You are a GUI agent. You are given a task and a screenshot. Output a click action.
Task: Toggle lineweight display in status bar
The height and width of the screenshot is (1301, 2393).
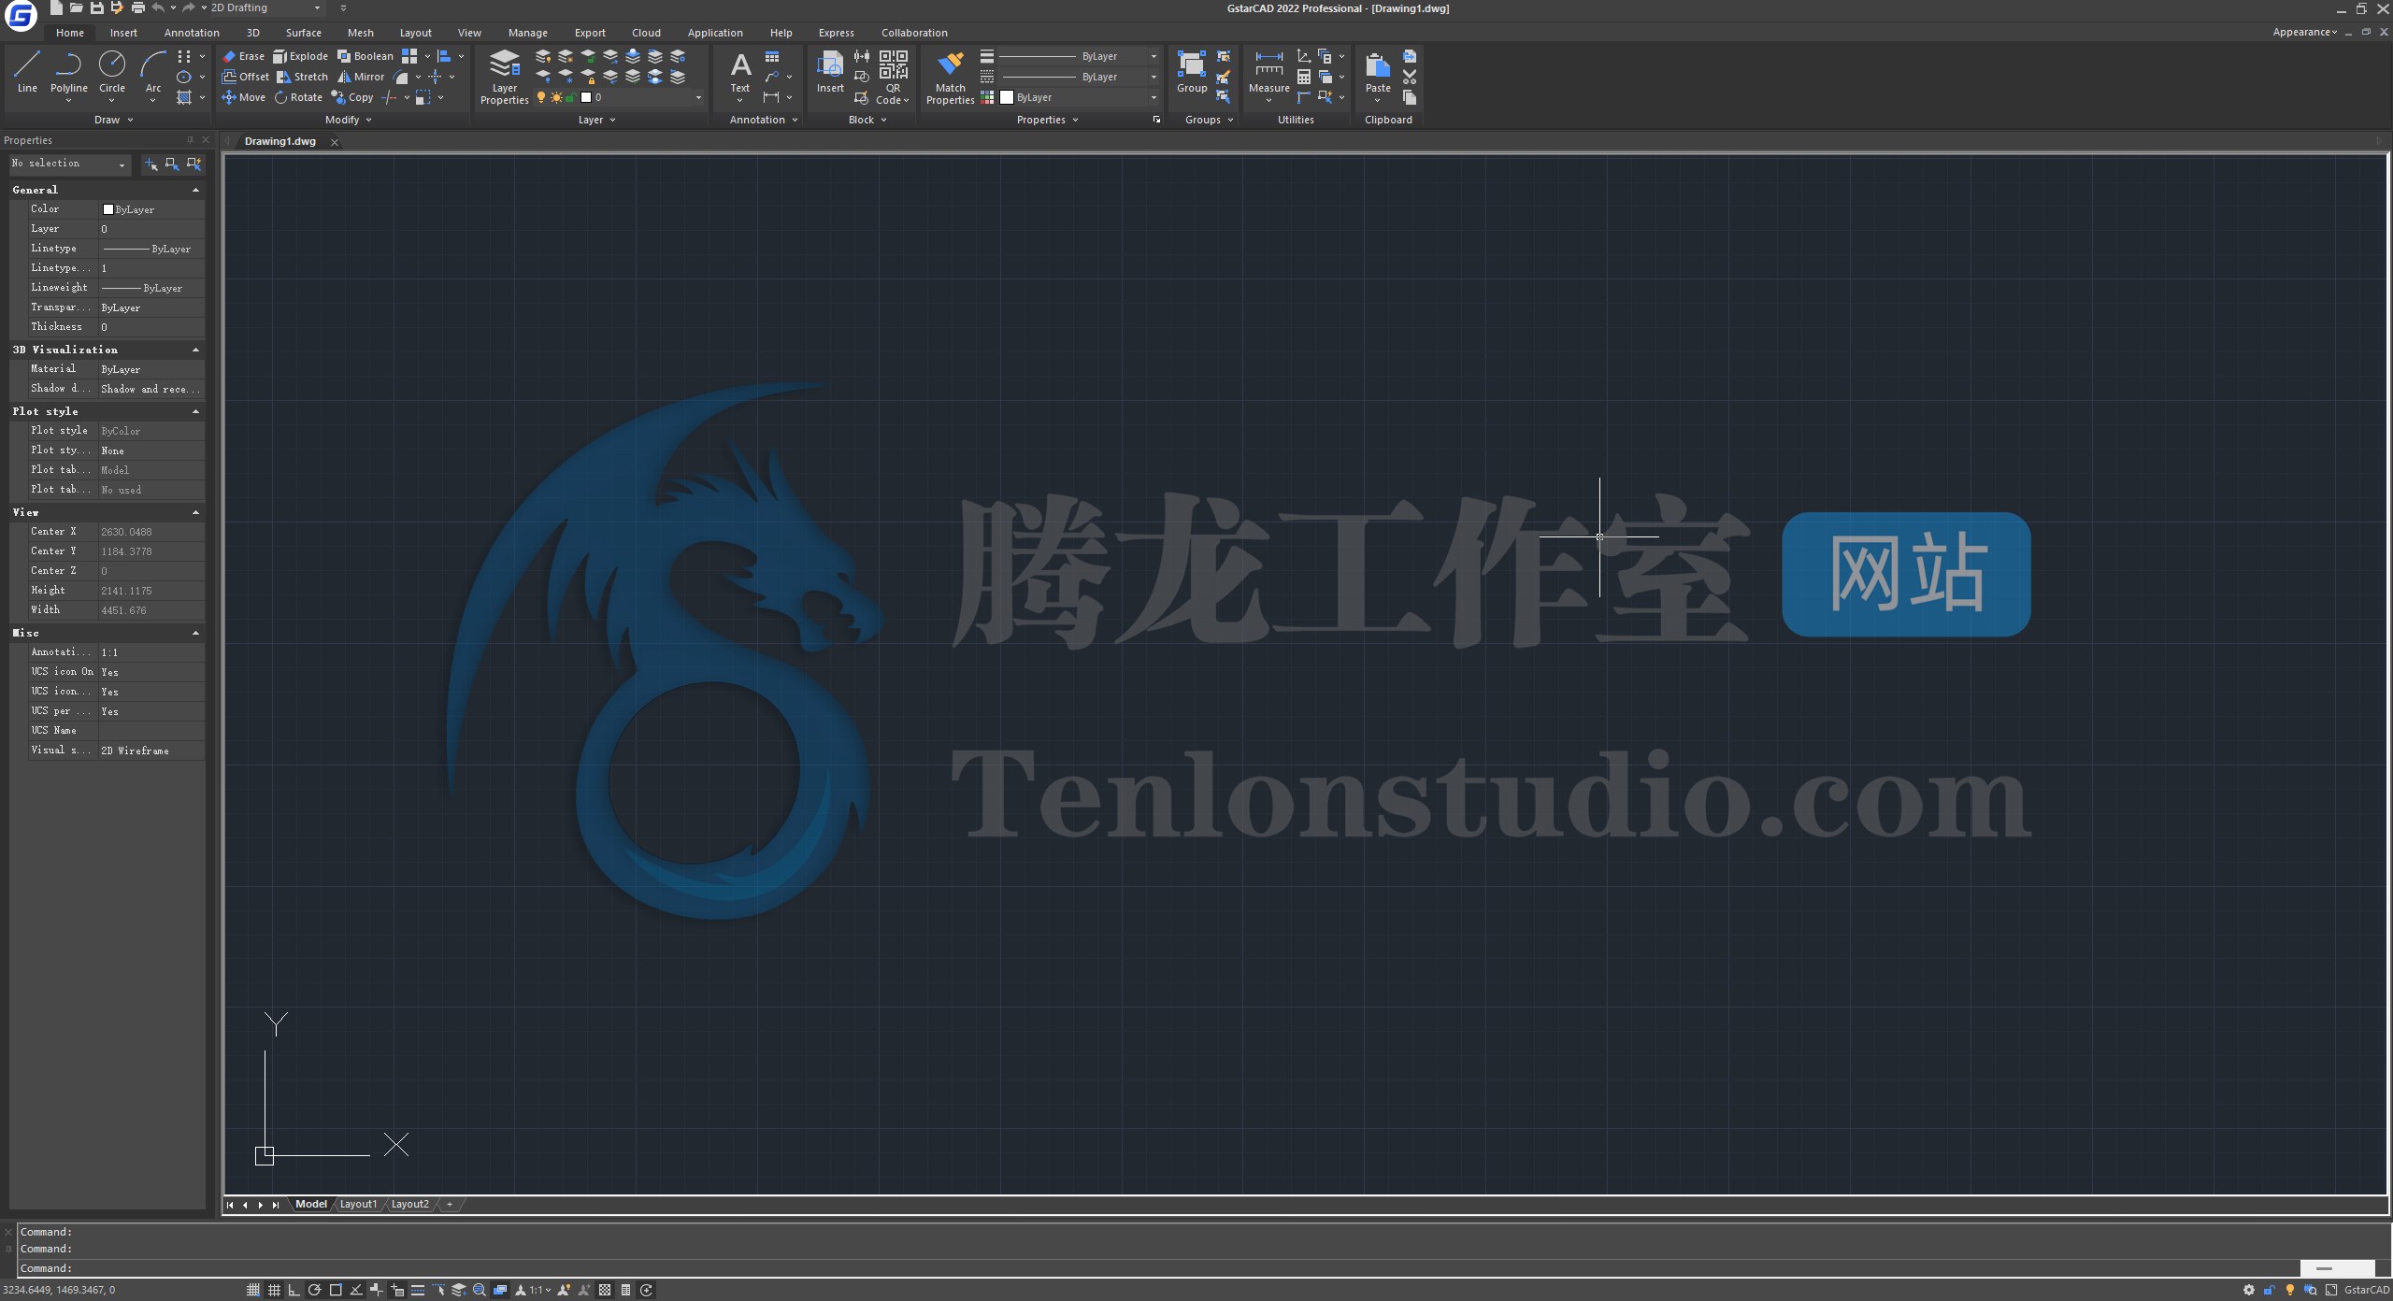[418, 1290]
